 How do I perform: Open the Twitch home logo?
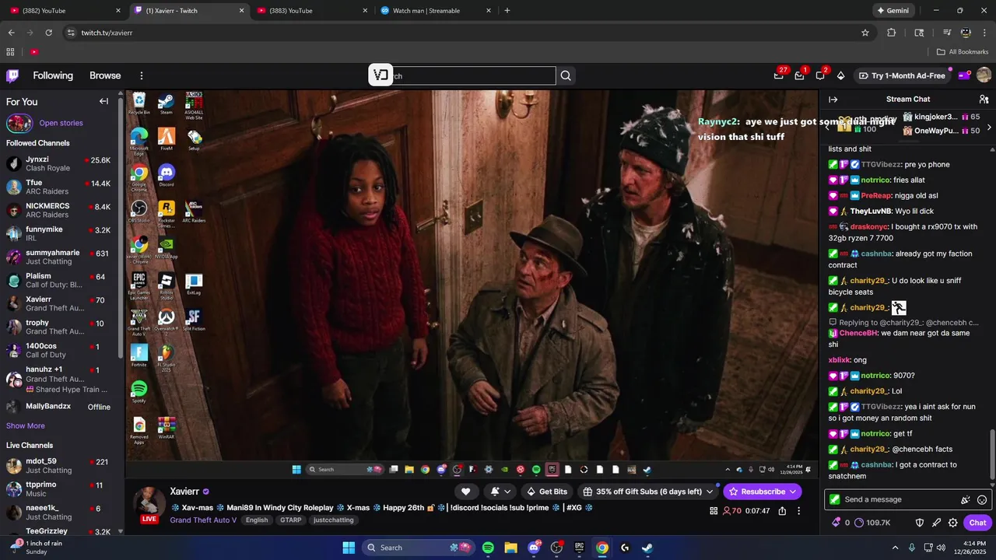(12, 75)
